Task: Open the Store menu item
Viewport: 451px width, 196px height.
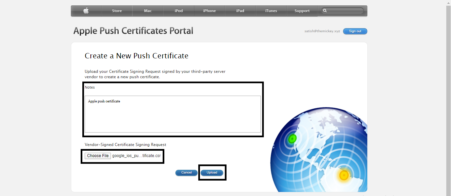Action: click(x=117, y=11)
